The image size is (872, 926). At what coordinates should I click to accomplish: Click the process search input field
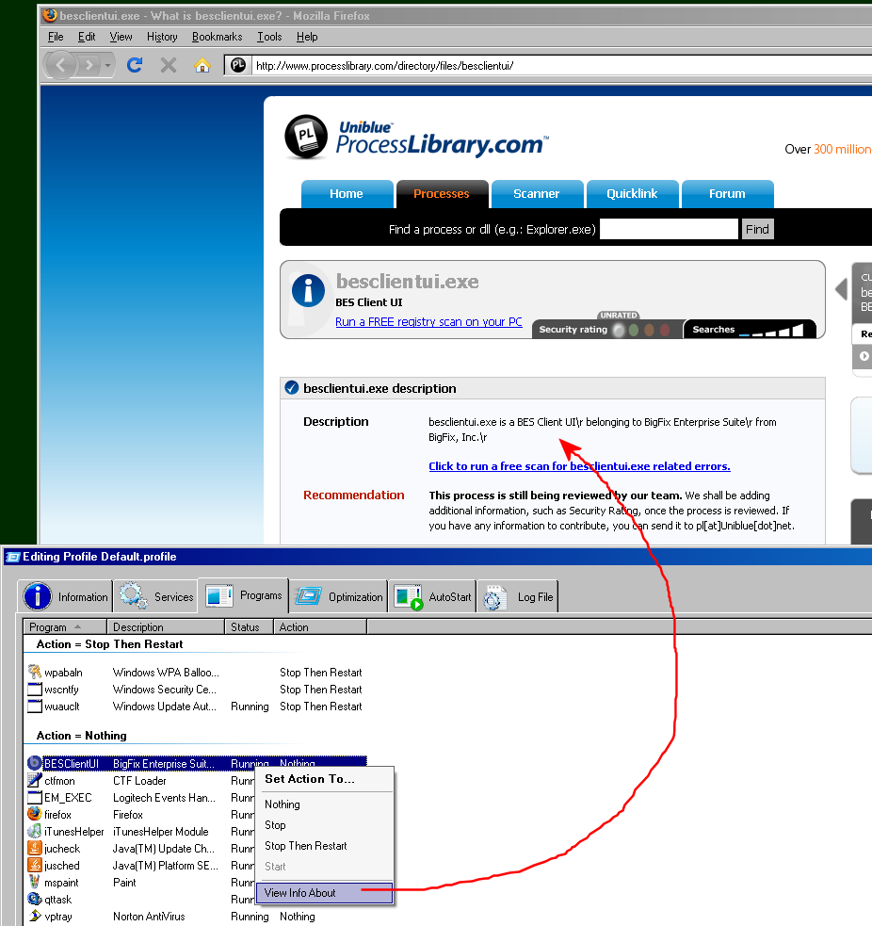[x=669, y=229]
